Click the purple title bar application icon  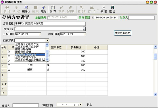coord(2,2)
